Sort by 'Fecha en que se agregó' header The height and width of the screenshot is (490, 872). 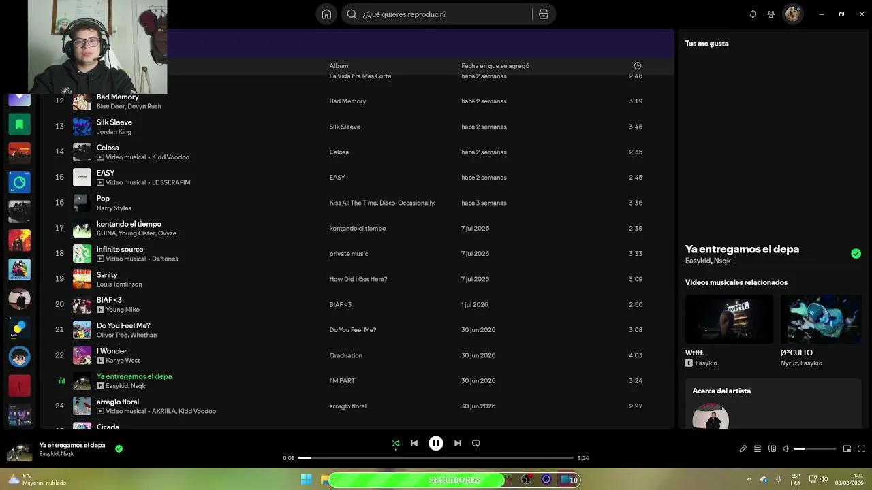[495, 66]
